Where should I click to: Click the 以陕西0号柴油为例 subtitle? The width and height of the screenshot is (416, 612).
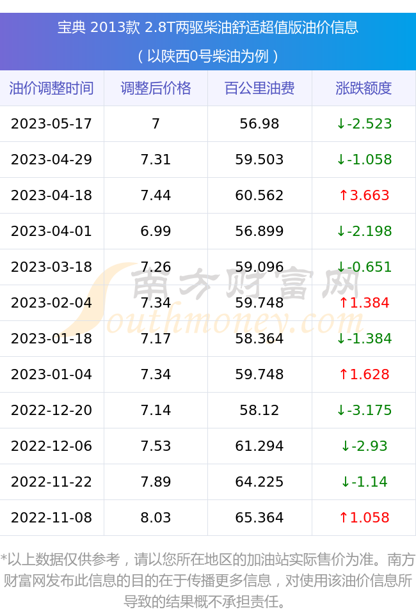point(208,56)
